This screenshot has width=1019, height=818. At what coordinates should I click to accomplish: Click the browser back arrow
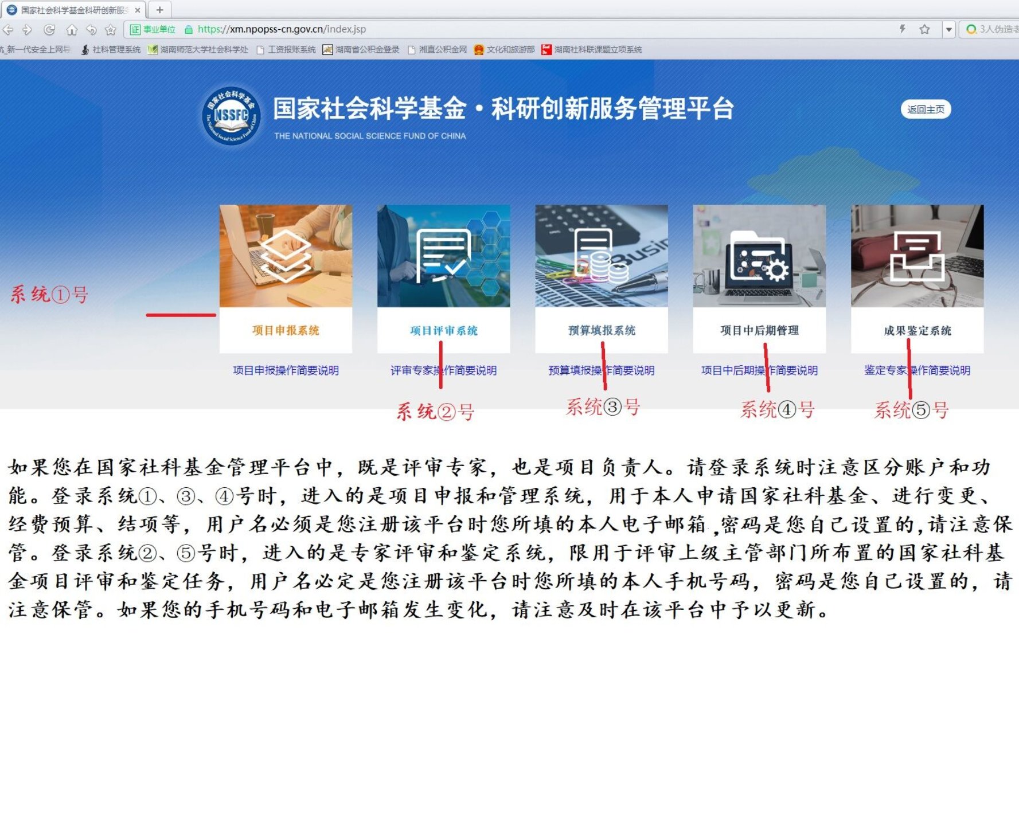point(8,30)
